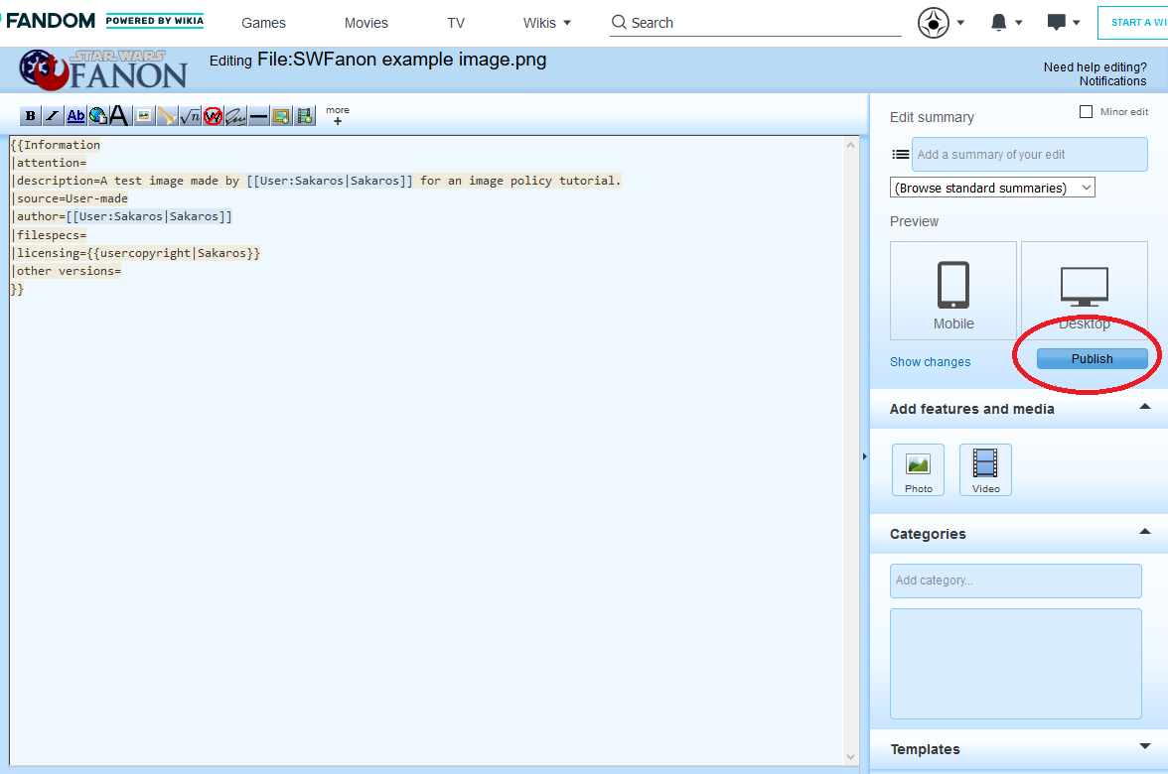Screen dimensions: 1168x774
Task: Click the Star Wars Fanon logo
Action: tap(103, 69)
